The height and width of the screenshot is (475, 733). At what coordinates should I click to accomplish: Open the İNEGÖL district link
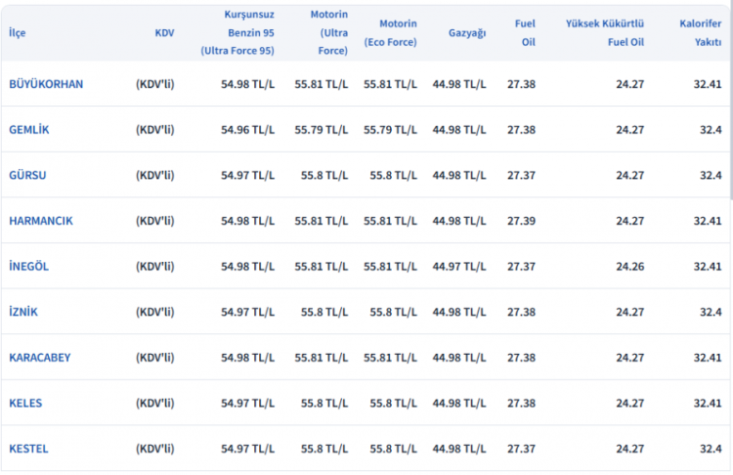pyautogui.click(x=28, y=267)
